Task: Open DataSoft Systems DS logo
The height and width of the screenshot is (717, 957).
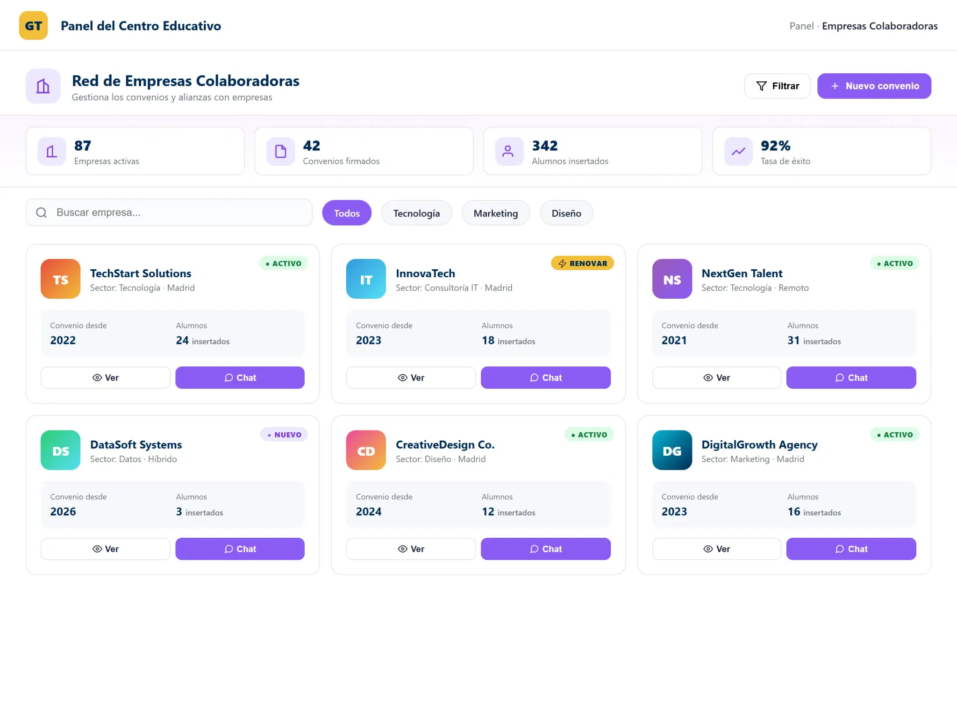Action: [60, 450]
